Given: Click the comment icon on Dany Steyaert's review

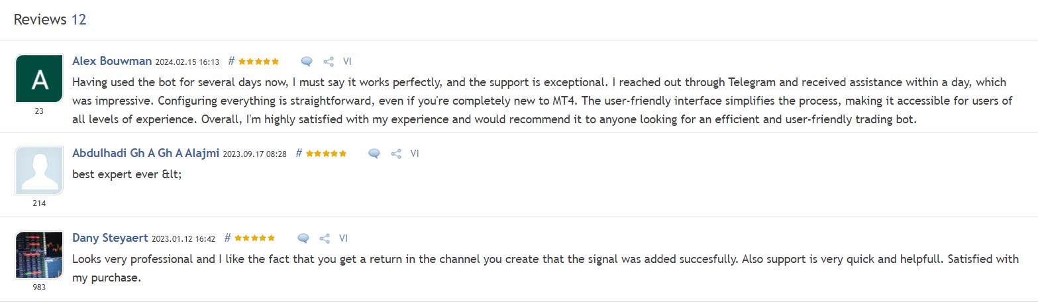Looking at the screenshot, I should (x=303, y=238).
